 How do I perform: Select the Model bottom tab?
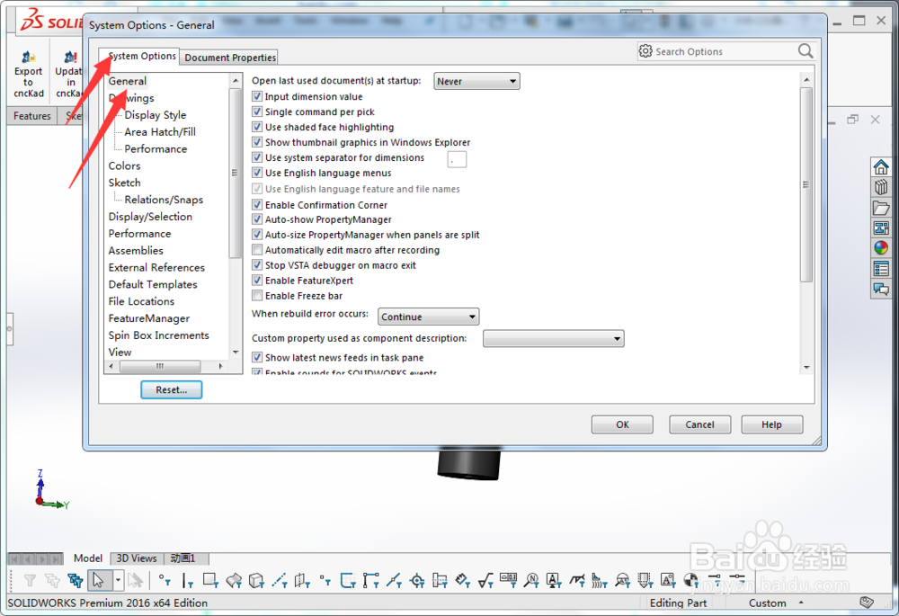click(88, 558)
